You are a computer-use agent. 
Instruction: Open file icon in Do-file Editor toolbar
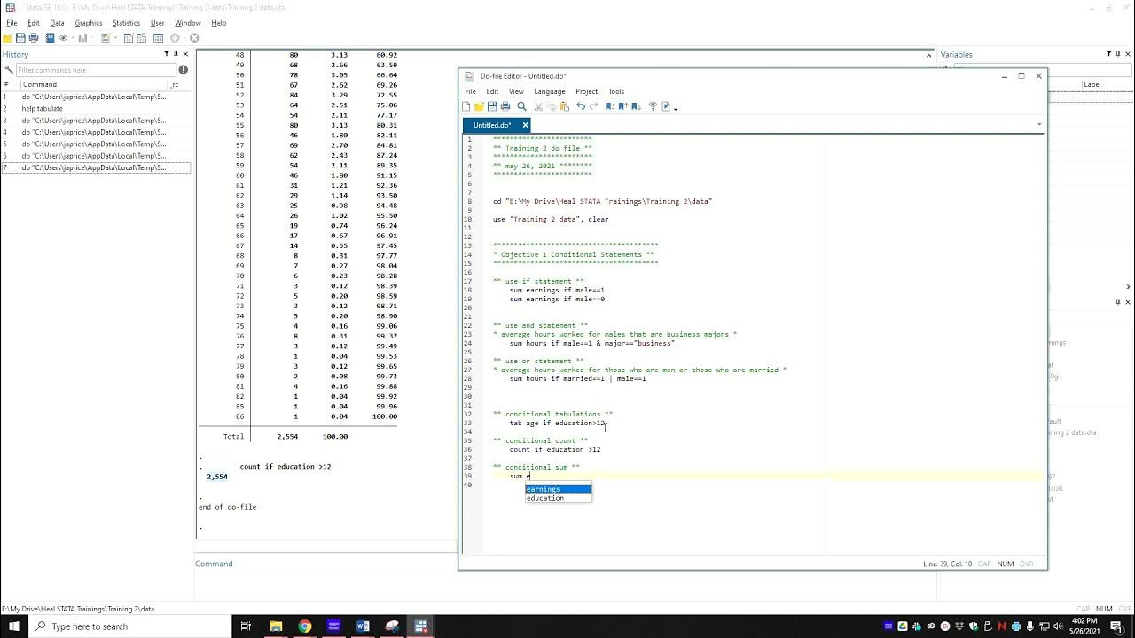[479, 106]
